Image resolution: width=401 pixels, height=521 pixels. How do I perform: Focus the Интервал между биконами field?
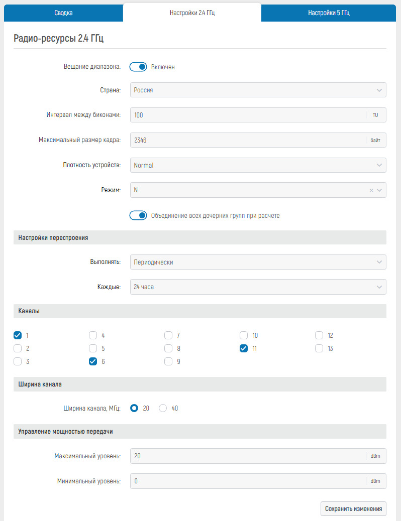click(248, 115)
